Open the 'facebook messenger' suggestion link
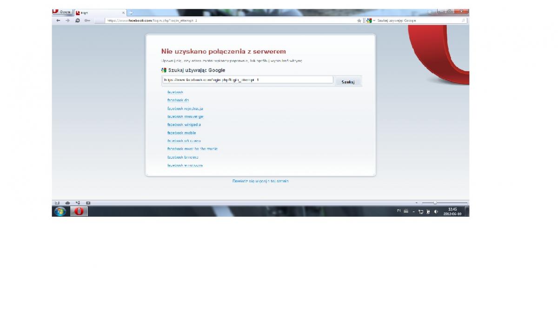This screenshot has height=314, width=558. [x=186, y=116]
